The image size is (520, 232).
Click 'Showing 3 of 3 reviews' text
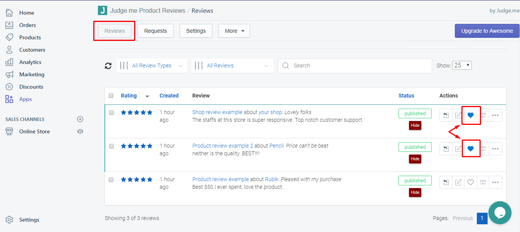(132, 218)
